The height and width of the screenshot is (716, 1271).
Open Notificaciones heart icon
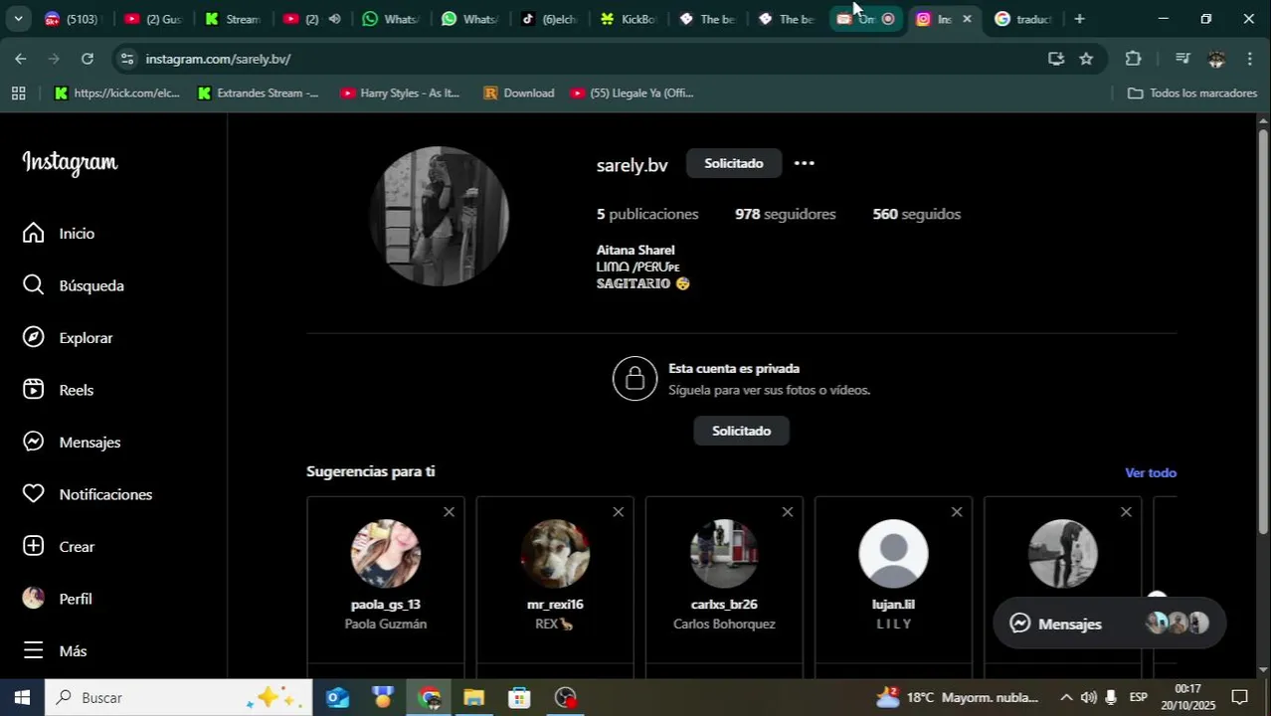[x=34, y=494]
